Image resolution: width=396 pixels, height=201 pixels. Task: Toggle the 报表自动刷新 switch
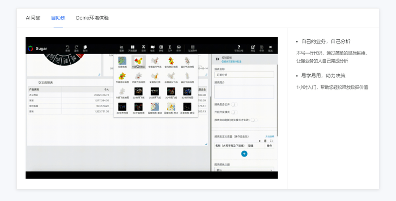tap(254, 120)
